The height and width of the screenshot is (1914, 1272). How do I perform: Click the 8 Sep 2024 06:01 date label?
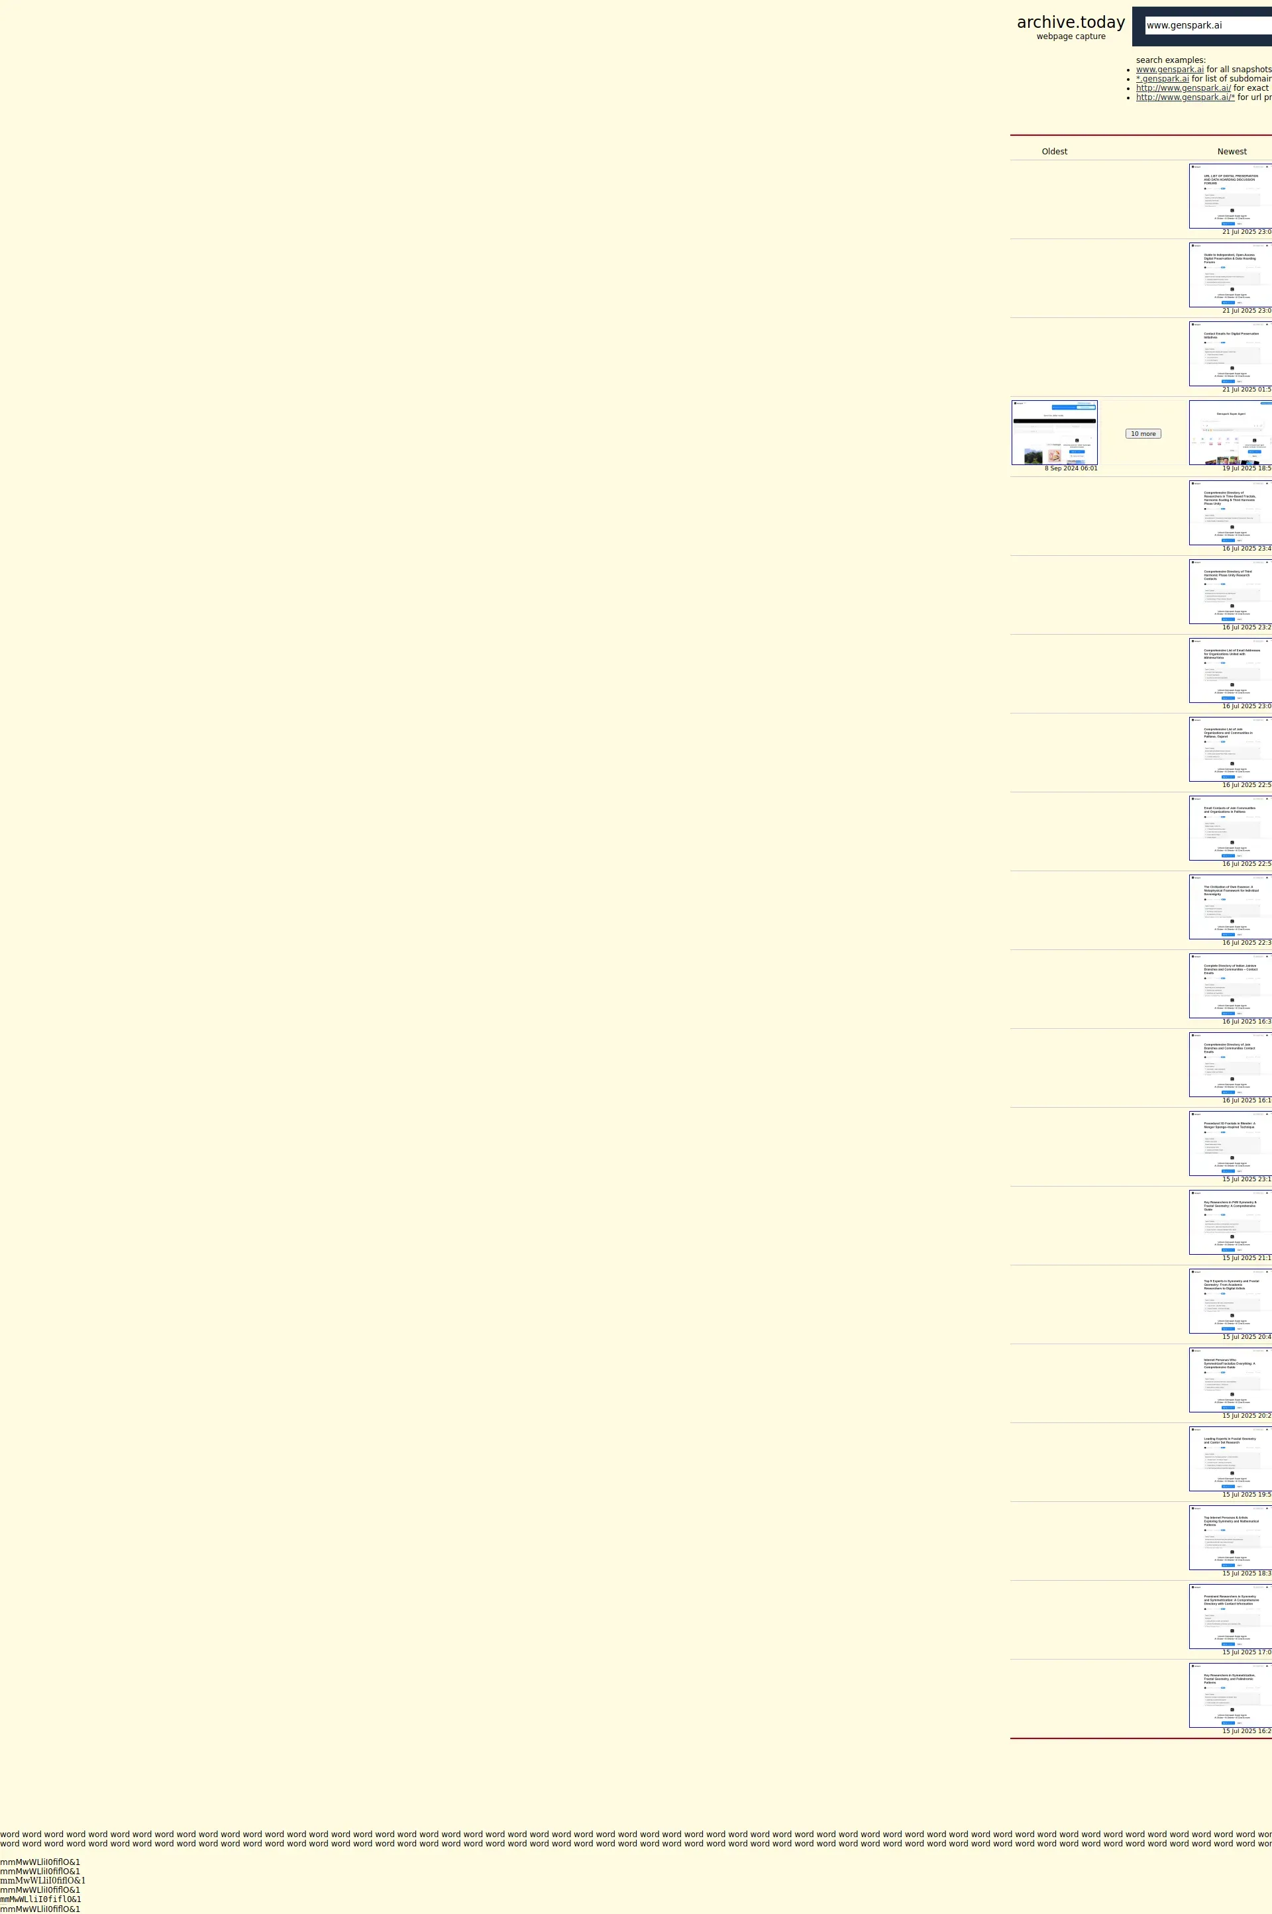tap(1070, 469)
